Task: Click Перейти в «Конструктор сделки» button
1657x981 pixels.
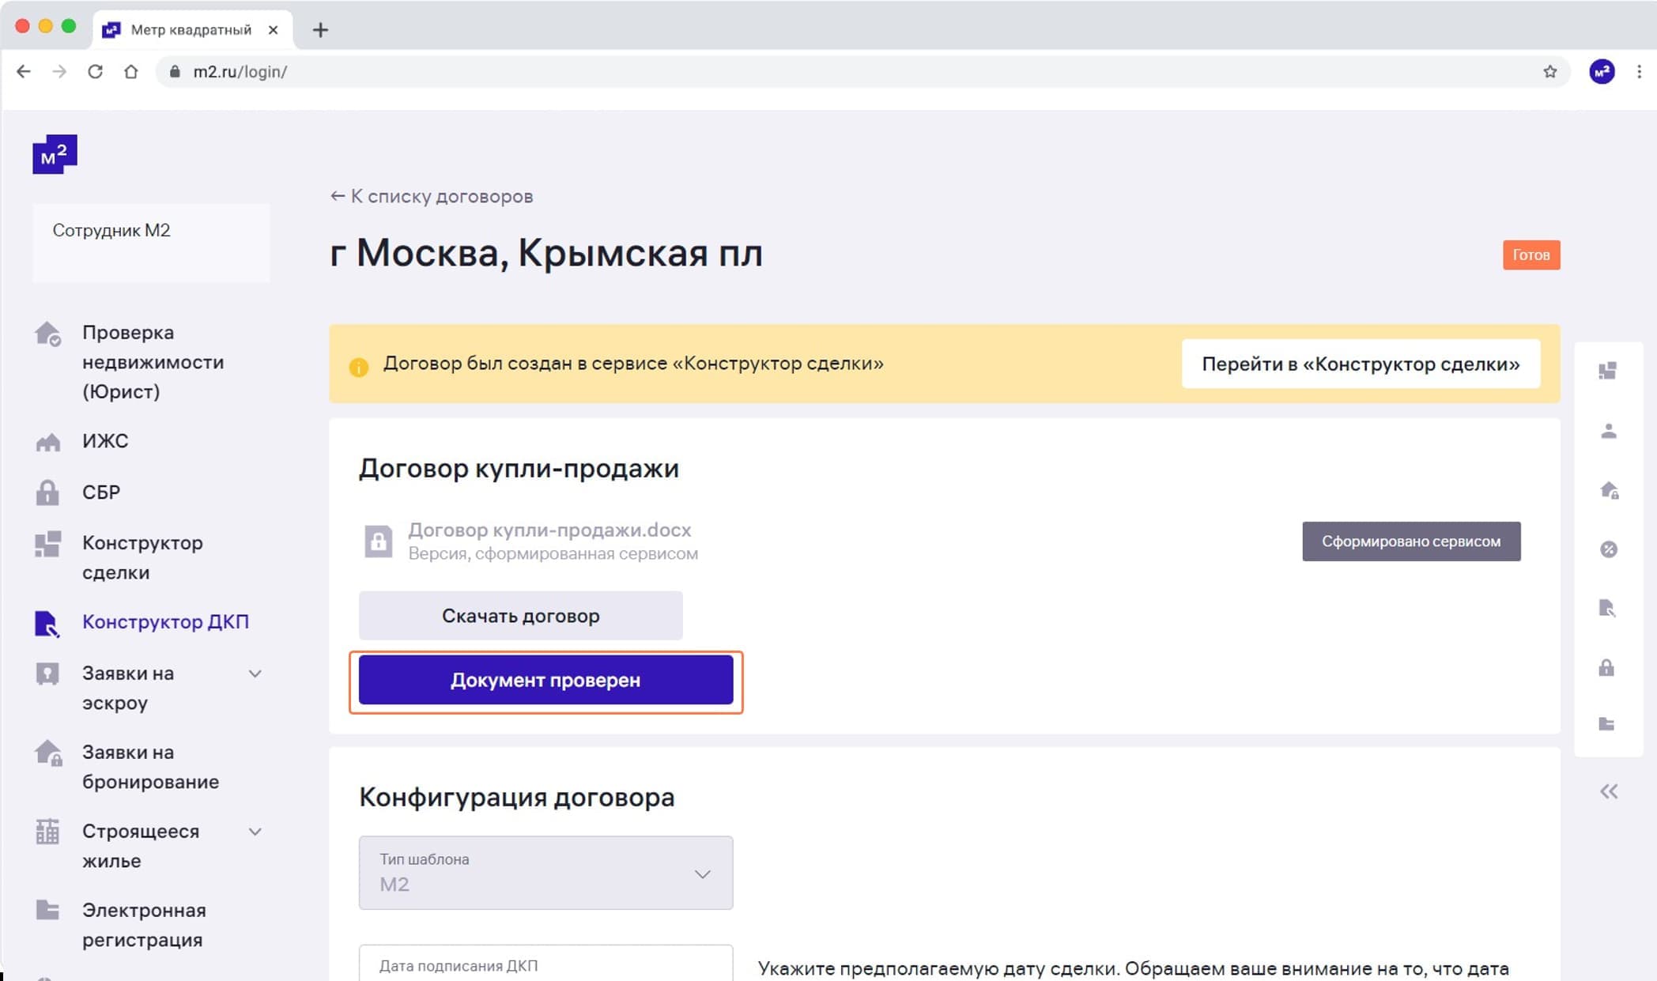Action: coord(1361,364)
